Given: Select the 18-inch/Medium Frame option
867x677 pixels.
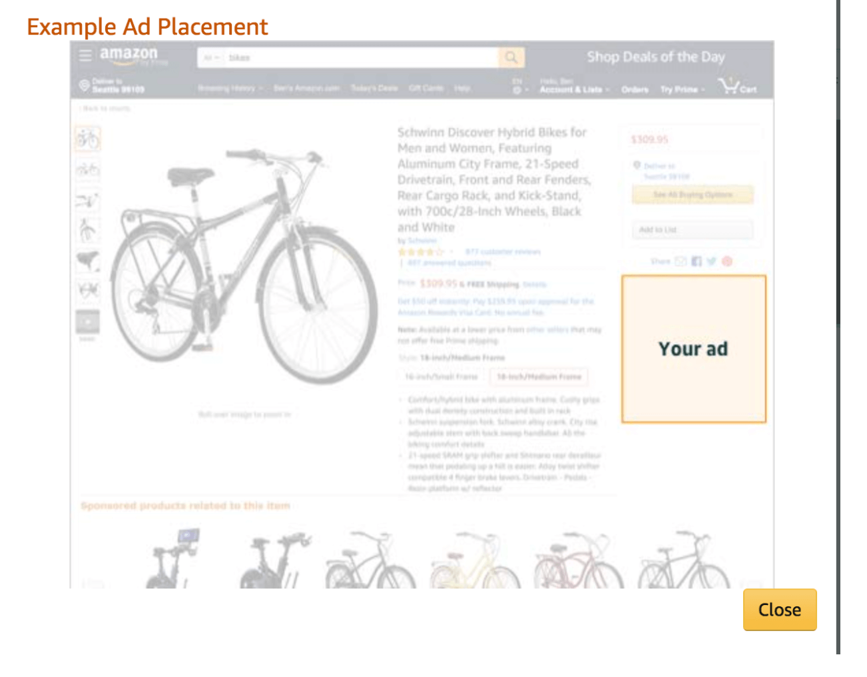Looking at the screenshot, I should [x=539, y=376].
